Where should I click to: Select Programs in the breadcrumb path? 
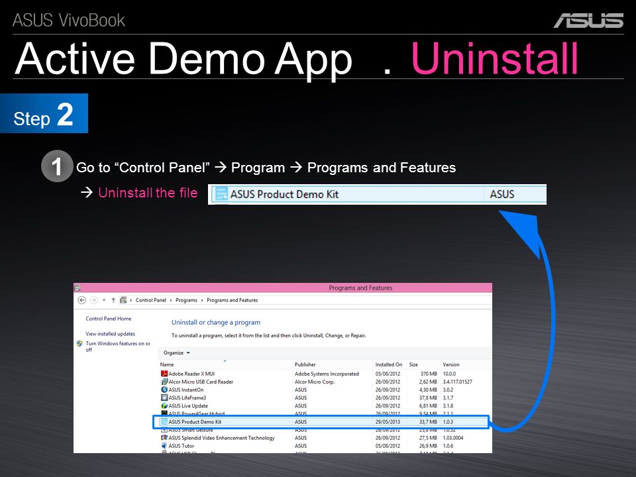click(x=186, y=300)
